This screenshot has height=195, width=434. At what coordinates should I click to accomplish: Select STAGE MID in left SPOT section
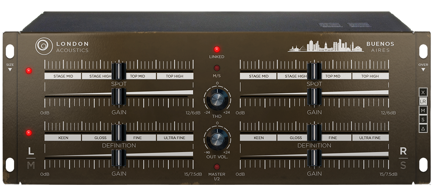[63, 77]
